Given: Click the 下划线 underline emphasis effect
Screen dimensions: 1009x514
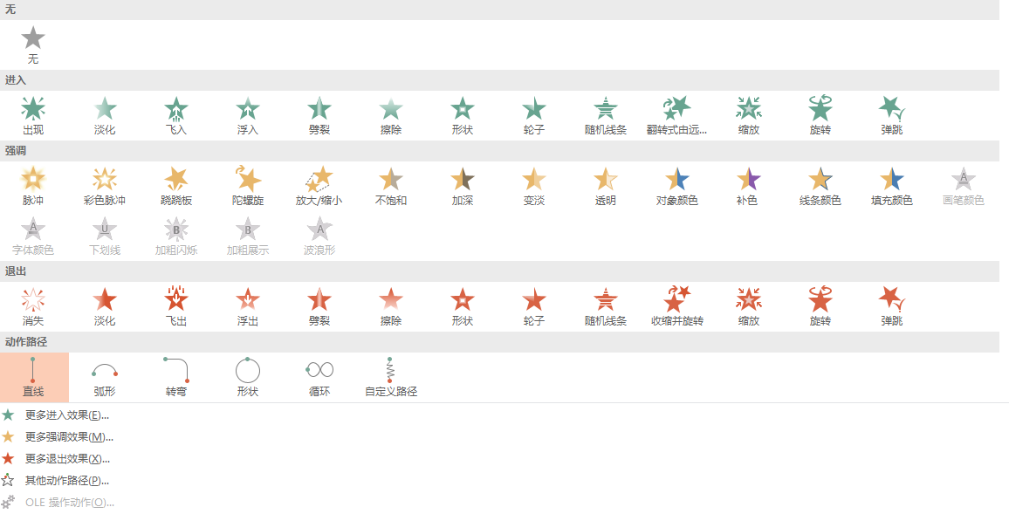Looking at the screenshot, I should point(105,236).
